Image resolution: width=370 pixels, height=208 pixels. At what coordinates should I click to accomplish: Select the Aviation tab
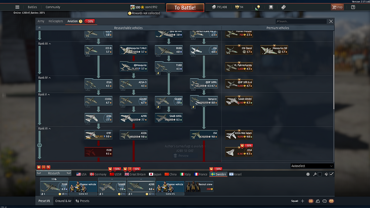[73, 21]
